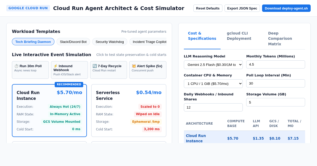Click the 3,200 ms cold start value

(x=152, y=129)
